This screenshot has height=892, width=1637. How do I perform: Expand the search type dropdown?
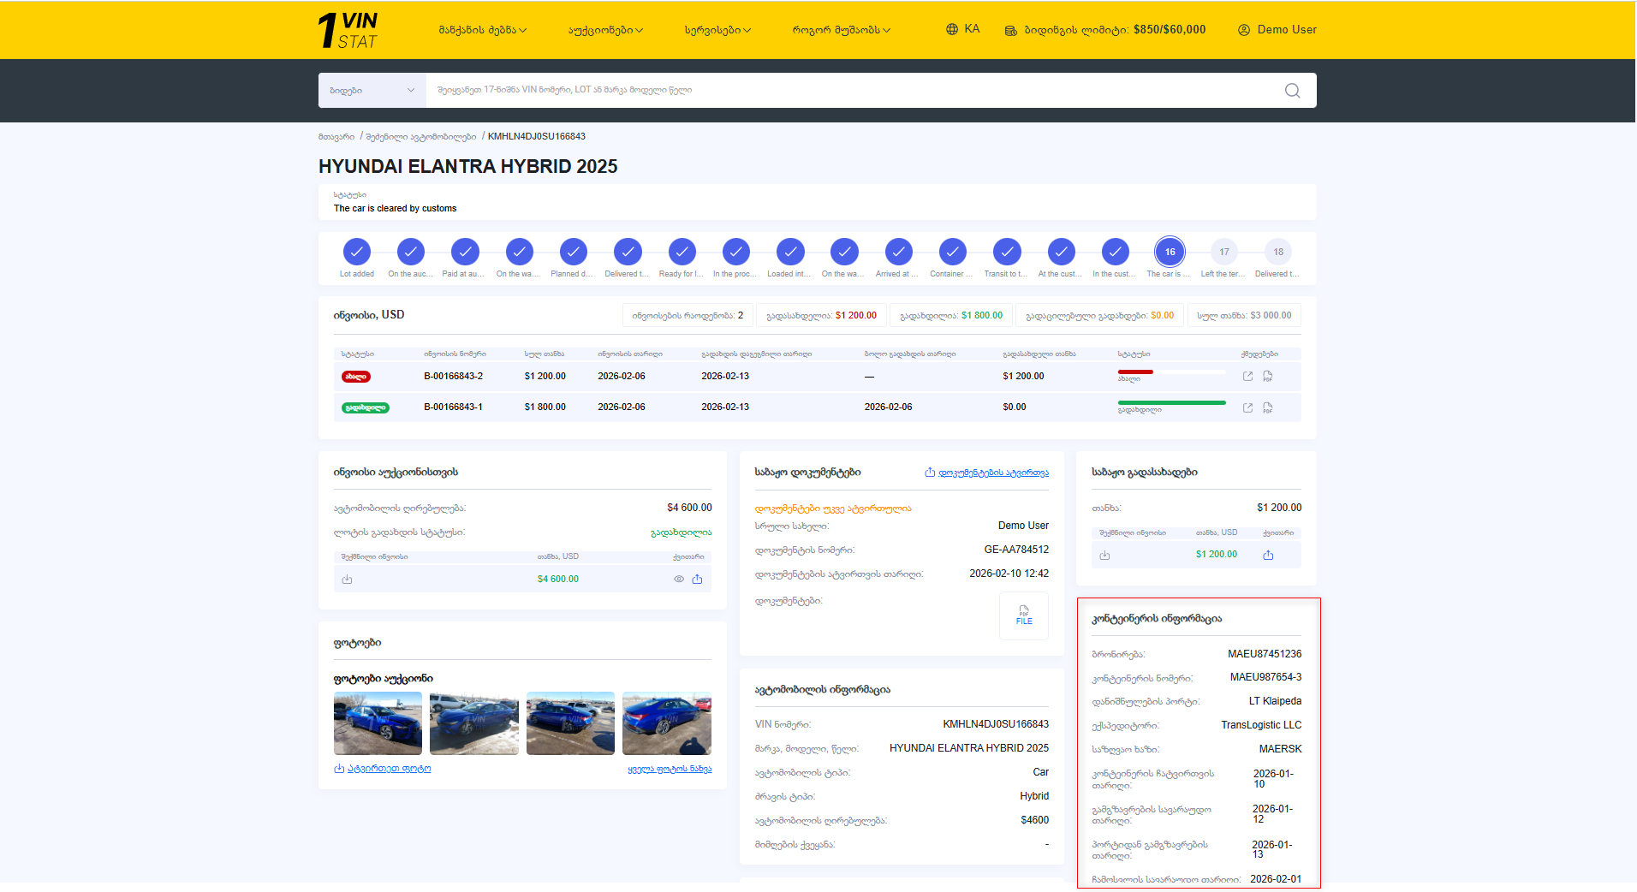pos(372,91)
